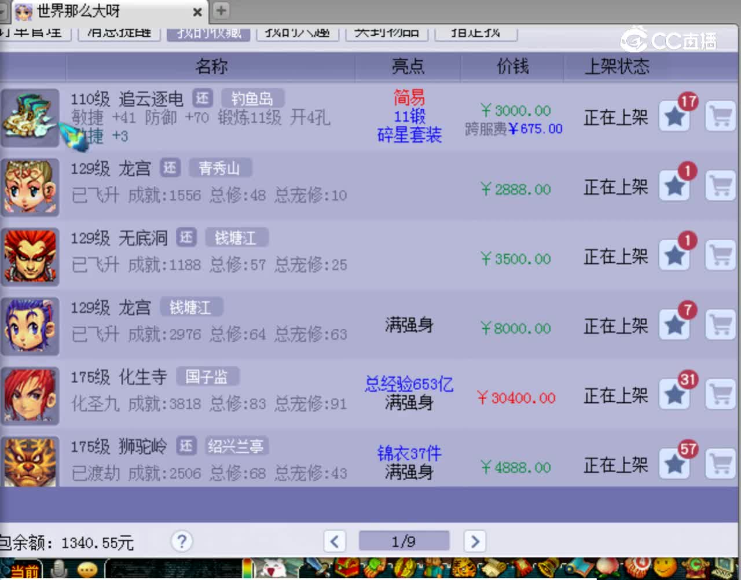
Task: Click the favorite star on the 110级追云逐电 listing
Action: [674, 116]
